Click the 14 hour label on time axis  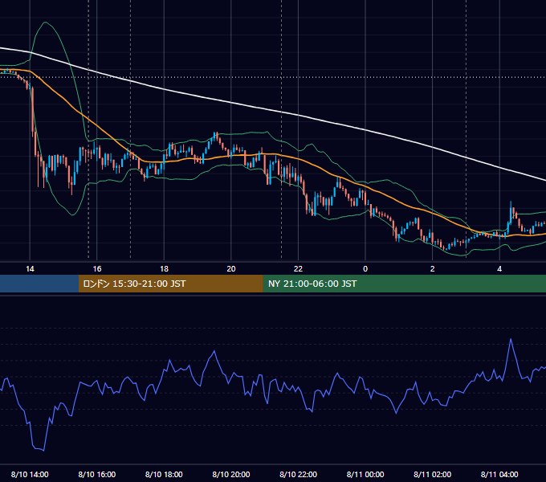click(30, 269)
